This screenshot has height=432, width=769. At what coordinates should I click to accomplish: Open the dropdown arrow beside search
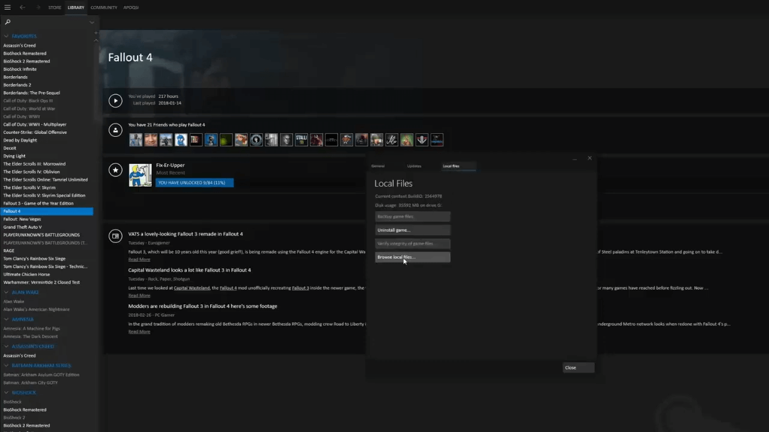(x=91, y=22)
